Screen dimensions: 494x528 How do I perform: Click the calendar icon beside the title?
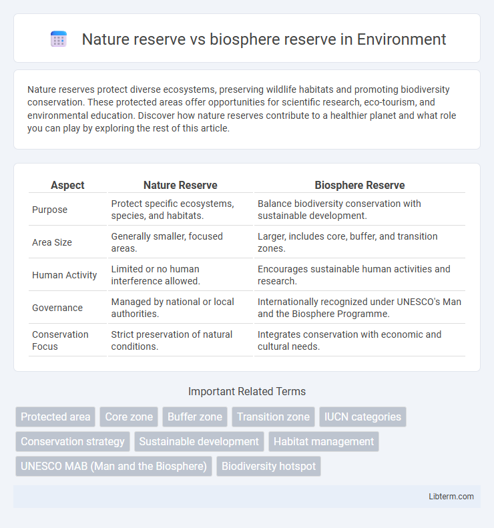(59, 39)
